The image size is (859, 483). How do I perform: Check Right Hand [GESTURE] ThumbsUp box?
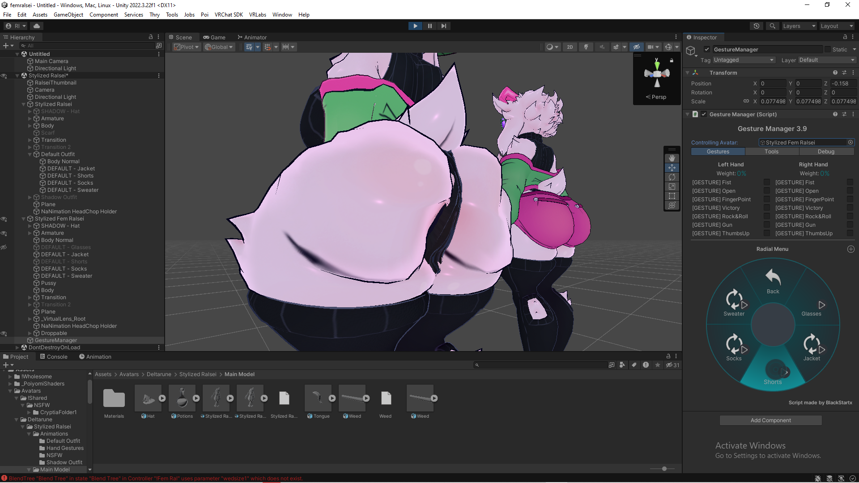(850, 233)
